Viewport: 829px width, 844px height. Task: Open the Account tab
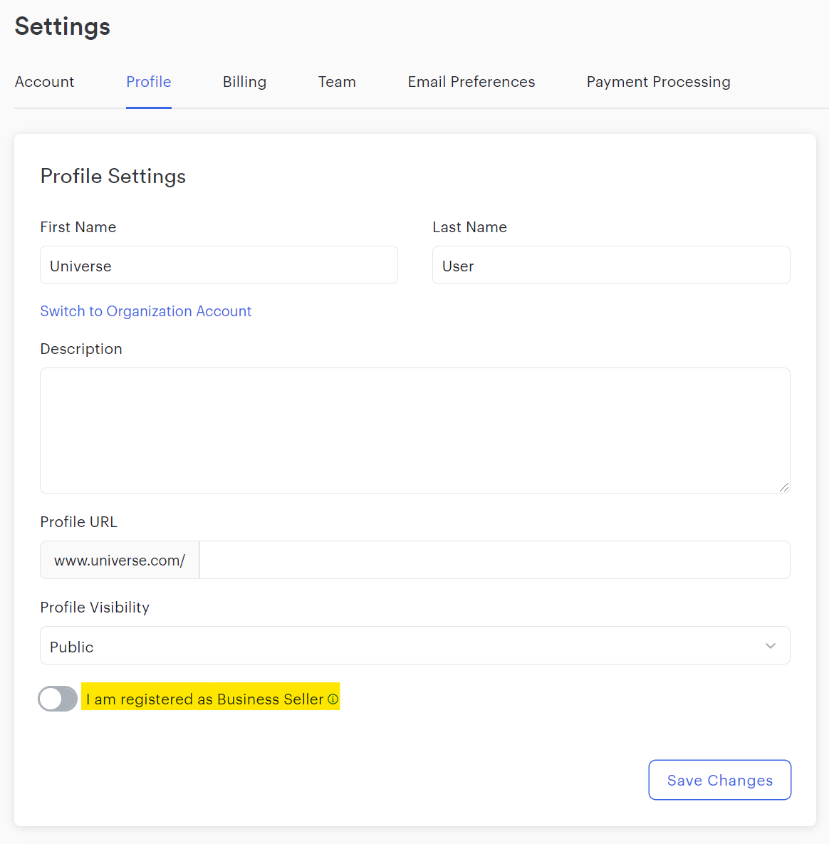tap(44, 82)
